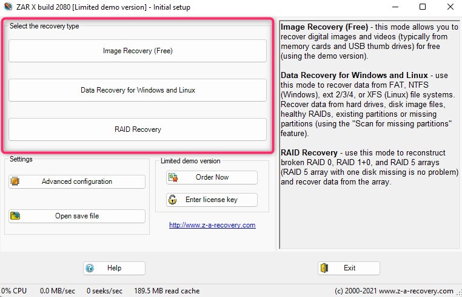
Task: Open the www.z-a-recovery.com link
Action: coord(212,225)
